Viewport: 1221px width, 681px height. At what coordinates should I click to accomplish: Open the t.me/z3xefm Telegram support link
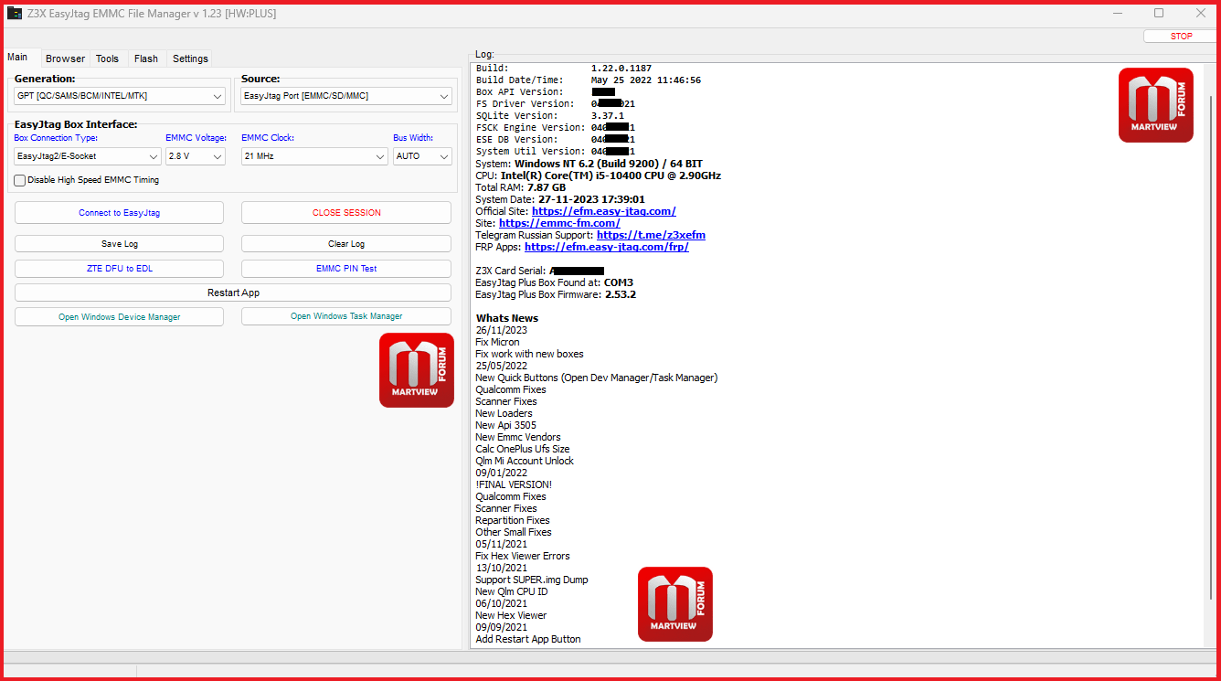click(651, 235)
